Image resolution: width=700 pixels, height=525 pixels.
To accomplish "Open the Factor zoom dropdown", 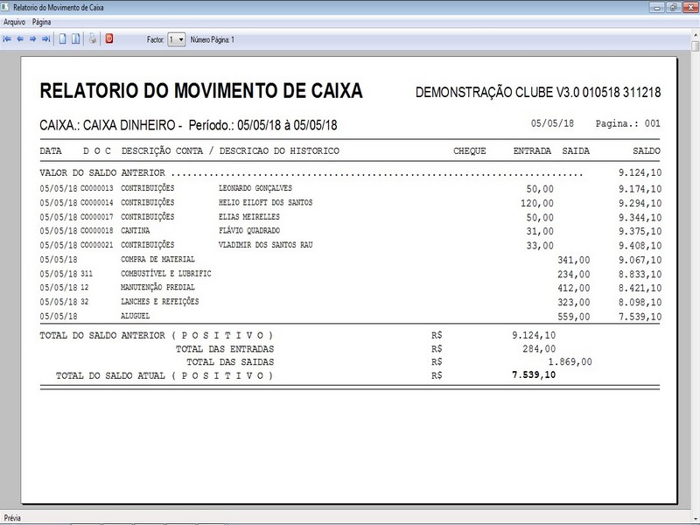I will (x=177, y=39).
